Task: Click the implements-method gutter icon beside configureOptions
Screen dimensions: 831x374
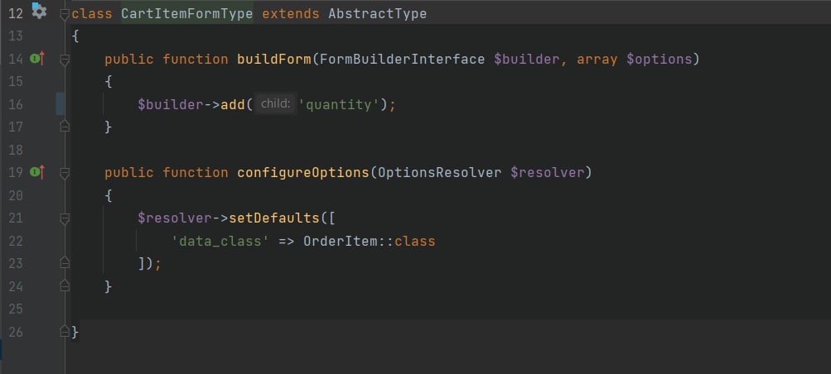Action: click(37, 172)
